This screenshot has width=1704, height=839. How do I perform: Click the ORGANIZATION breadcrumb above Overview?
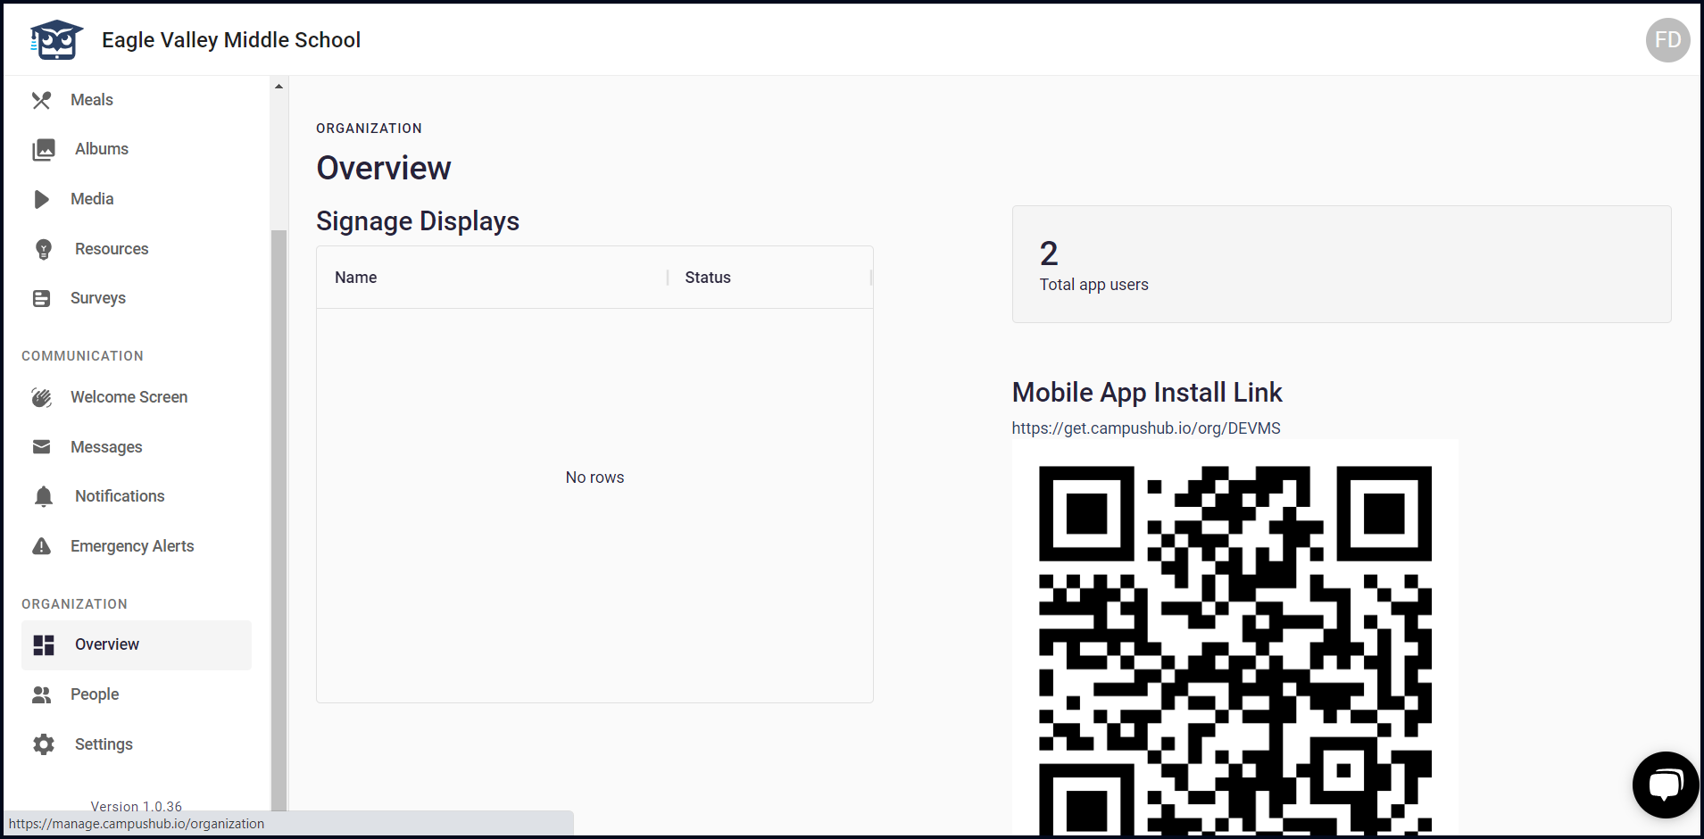tap(369, 129)
